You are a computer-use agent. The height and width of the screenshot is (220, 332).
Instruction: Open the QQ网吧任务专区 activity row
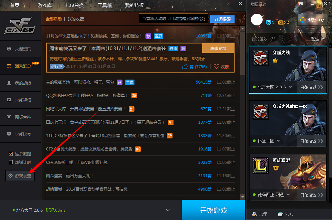coord(140,96)
